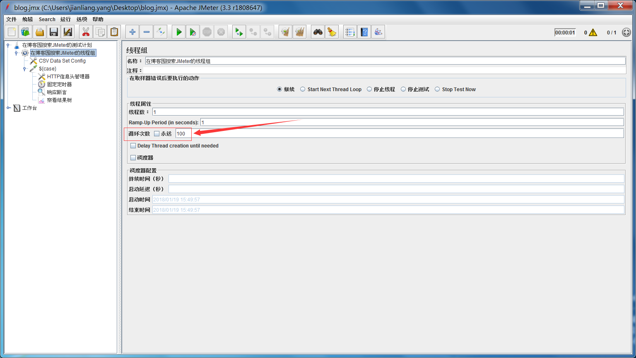Shutdown all remote engines
The image size is (636, 358).
[x=267, y=32]
